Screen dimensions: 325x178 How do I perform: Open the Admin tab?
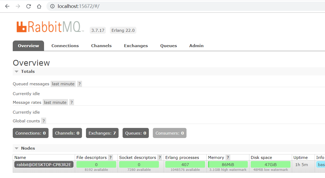pyautogui.click(x=196, y=46)
